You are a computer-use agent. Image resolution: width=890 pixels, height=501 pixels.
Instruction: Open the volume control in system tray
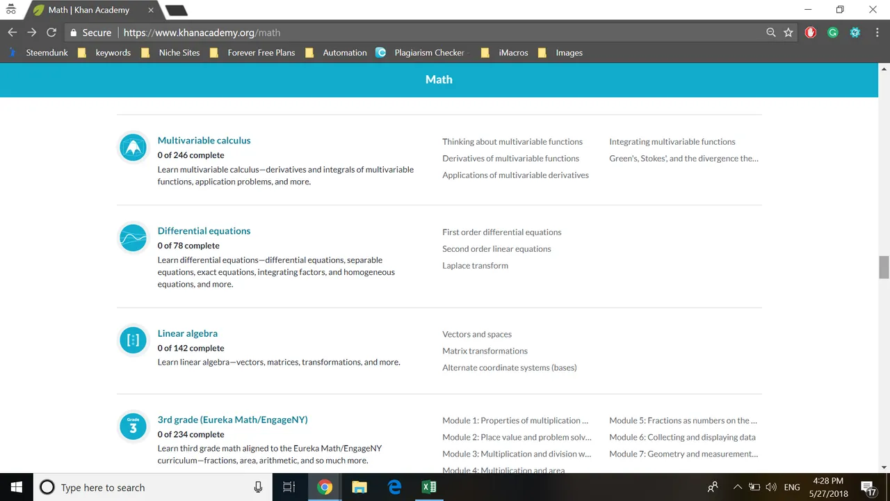(x=771, y=487)
